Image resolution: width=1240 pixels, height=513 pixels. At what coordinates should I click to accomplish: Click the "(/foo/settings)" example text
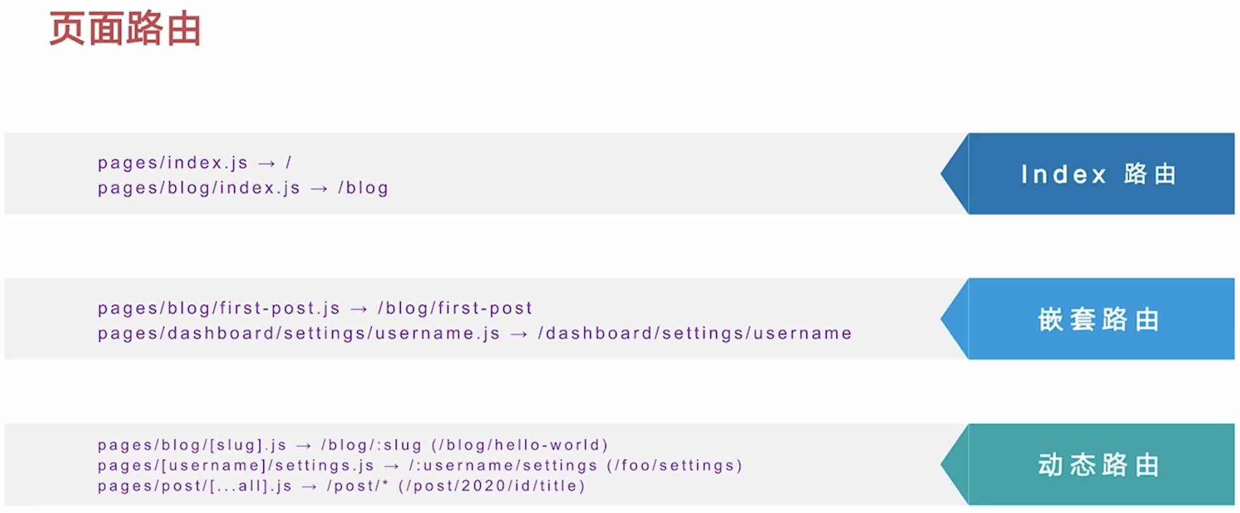(675, 466)
